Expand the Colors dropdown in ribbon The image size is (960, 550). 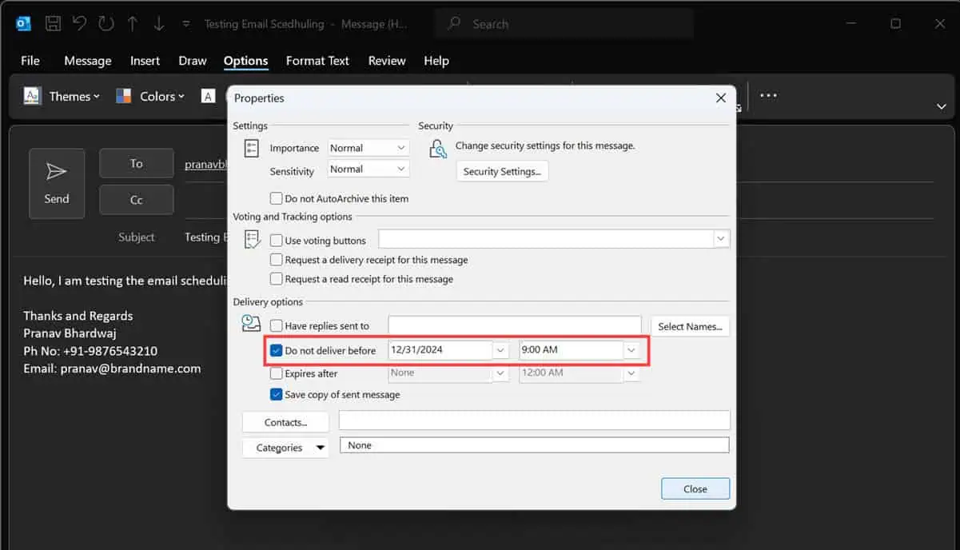pos(181,97)
